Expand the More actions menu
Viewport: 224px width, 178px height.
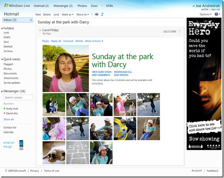pos(94,41)
